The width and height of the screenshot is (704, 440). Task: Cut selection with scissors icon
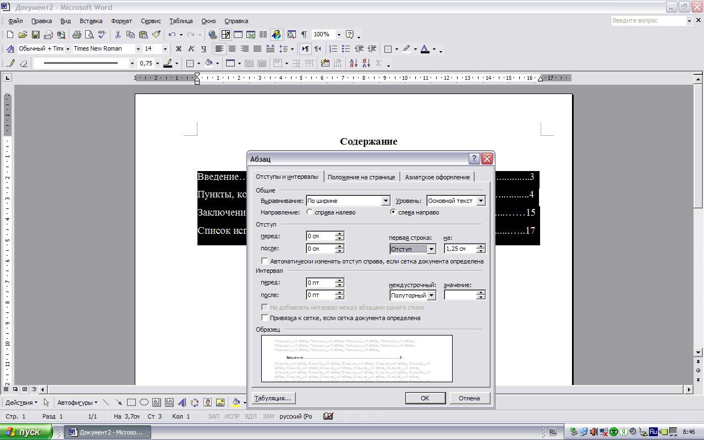coord(118,34)
